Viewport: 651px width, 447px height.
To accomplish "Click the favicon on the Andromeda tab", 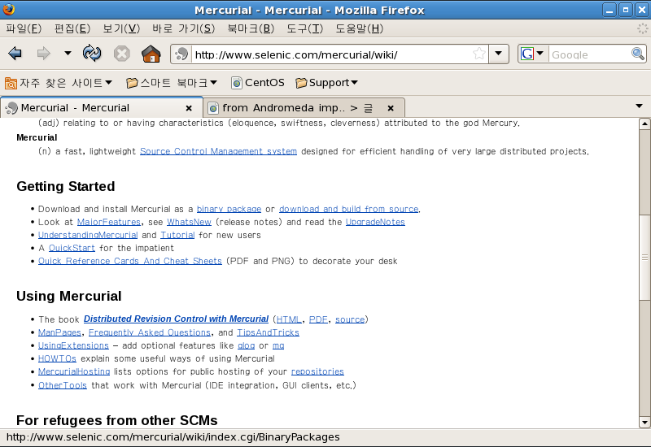I will coord(213,108).
